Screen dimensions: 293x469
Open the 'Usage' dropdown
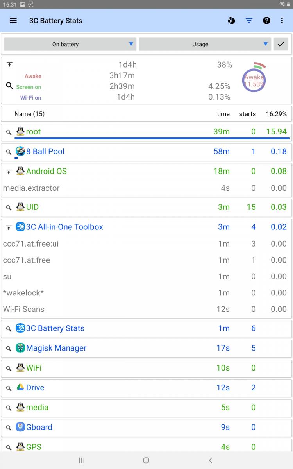(205, 44)
